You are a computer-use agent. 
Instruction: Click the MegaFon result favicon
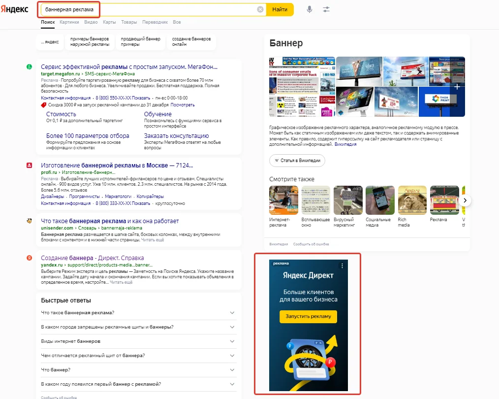coord(30,66)
